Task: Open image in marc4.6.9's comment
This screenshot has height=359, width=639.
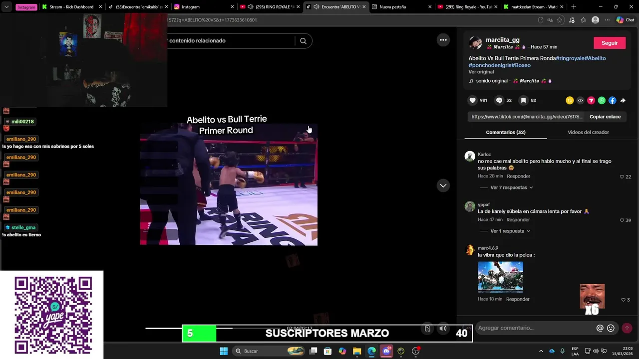Action: tap(500, 276)
